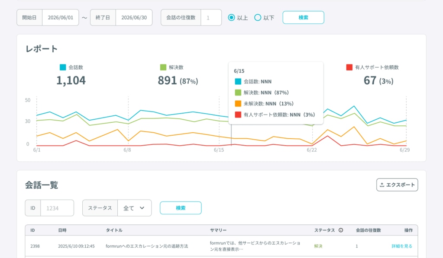443x258 pixels.
Task: Click the 6/8 marker on chart axis
Action: pyautogui.click(x=127, y=150)
